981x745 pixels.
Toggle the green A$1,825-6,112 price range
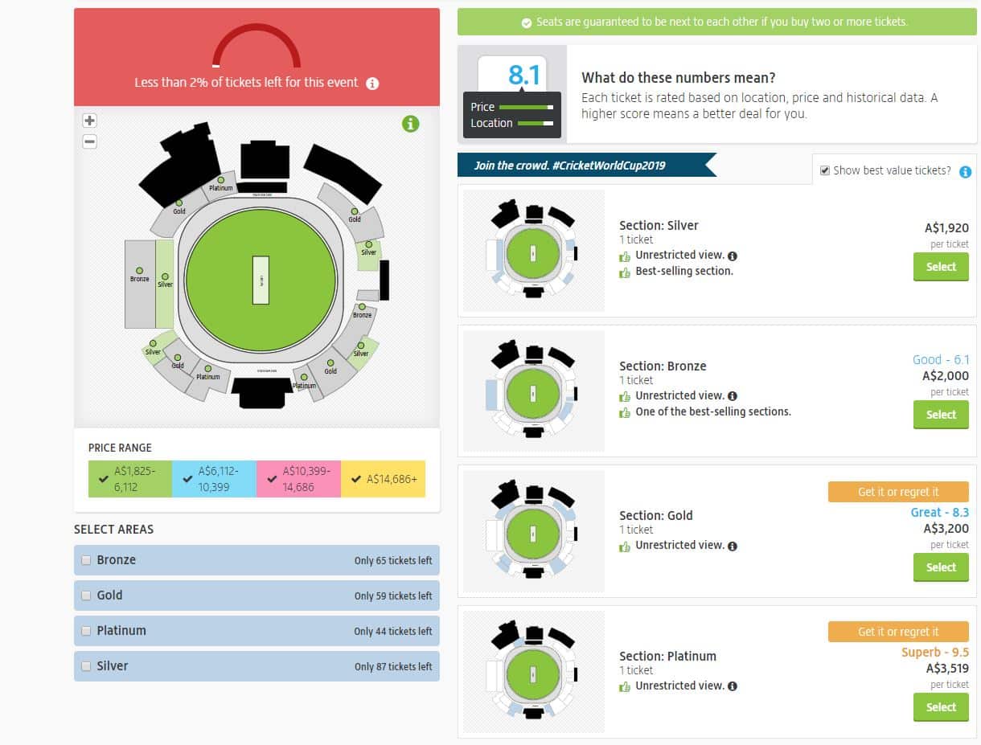130,479
